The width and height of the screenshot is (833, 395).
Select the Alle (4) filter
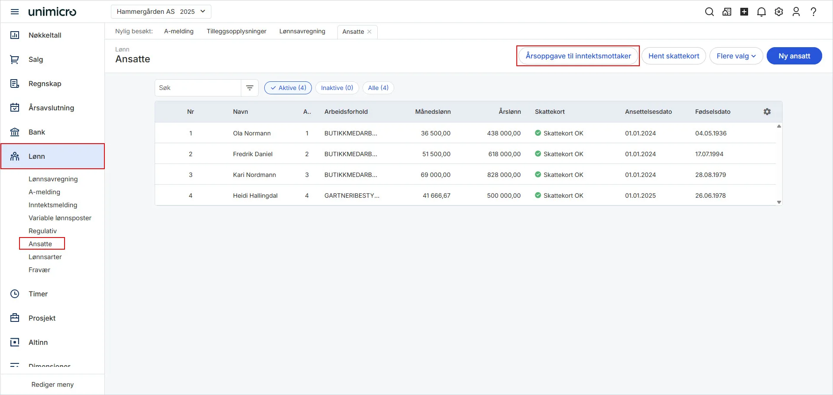[378, 88]
